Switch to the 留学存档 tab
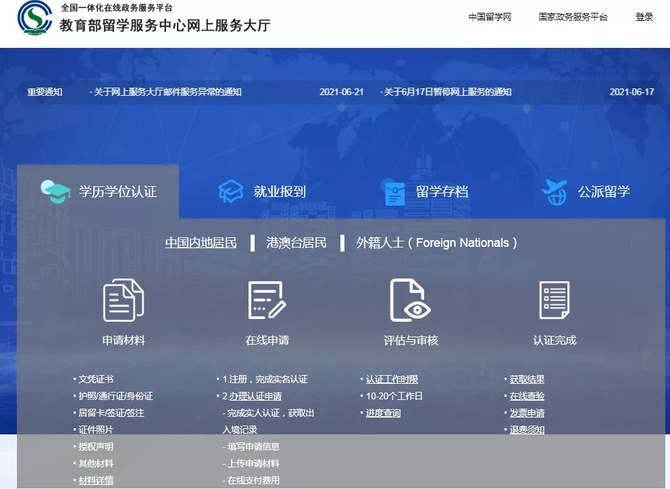 pyautogui.click(x=442, y=192)
